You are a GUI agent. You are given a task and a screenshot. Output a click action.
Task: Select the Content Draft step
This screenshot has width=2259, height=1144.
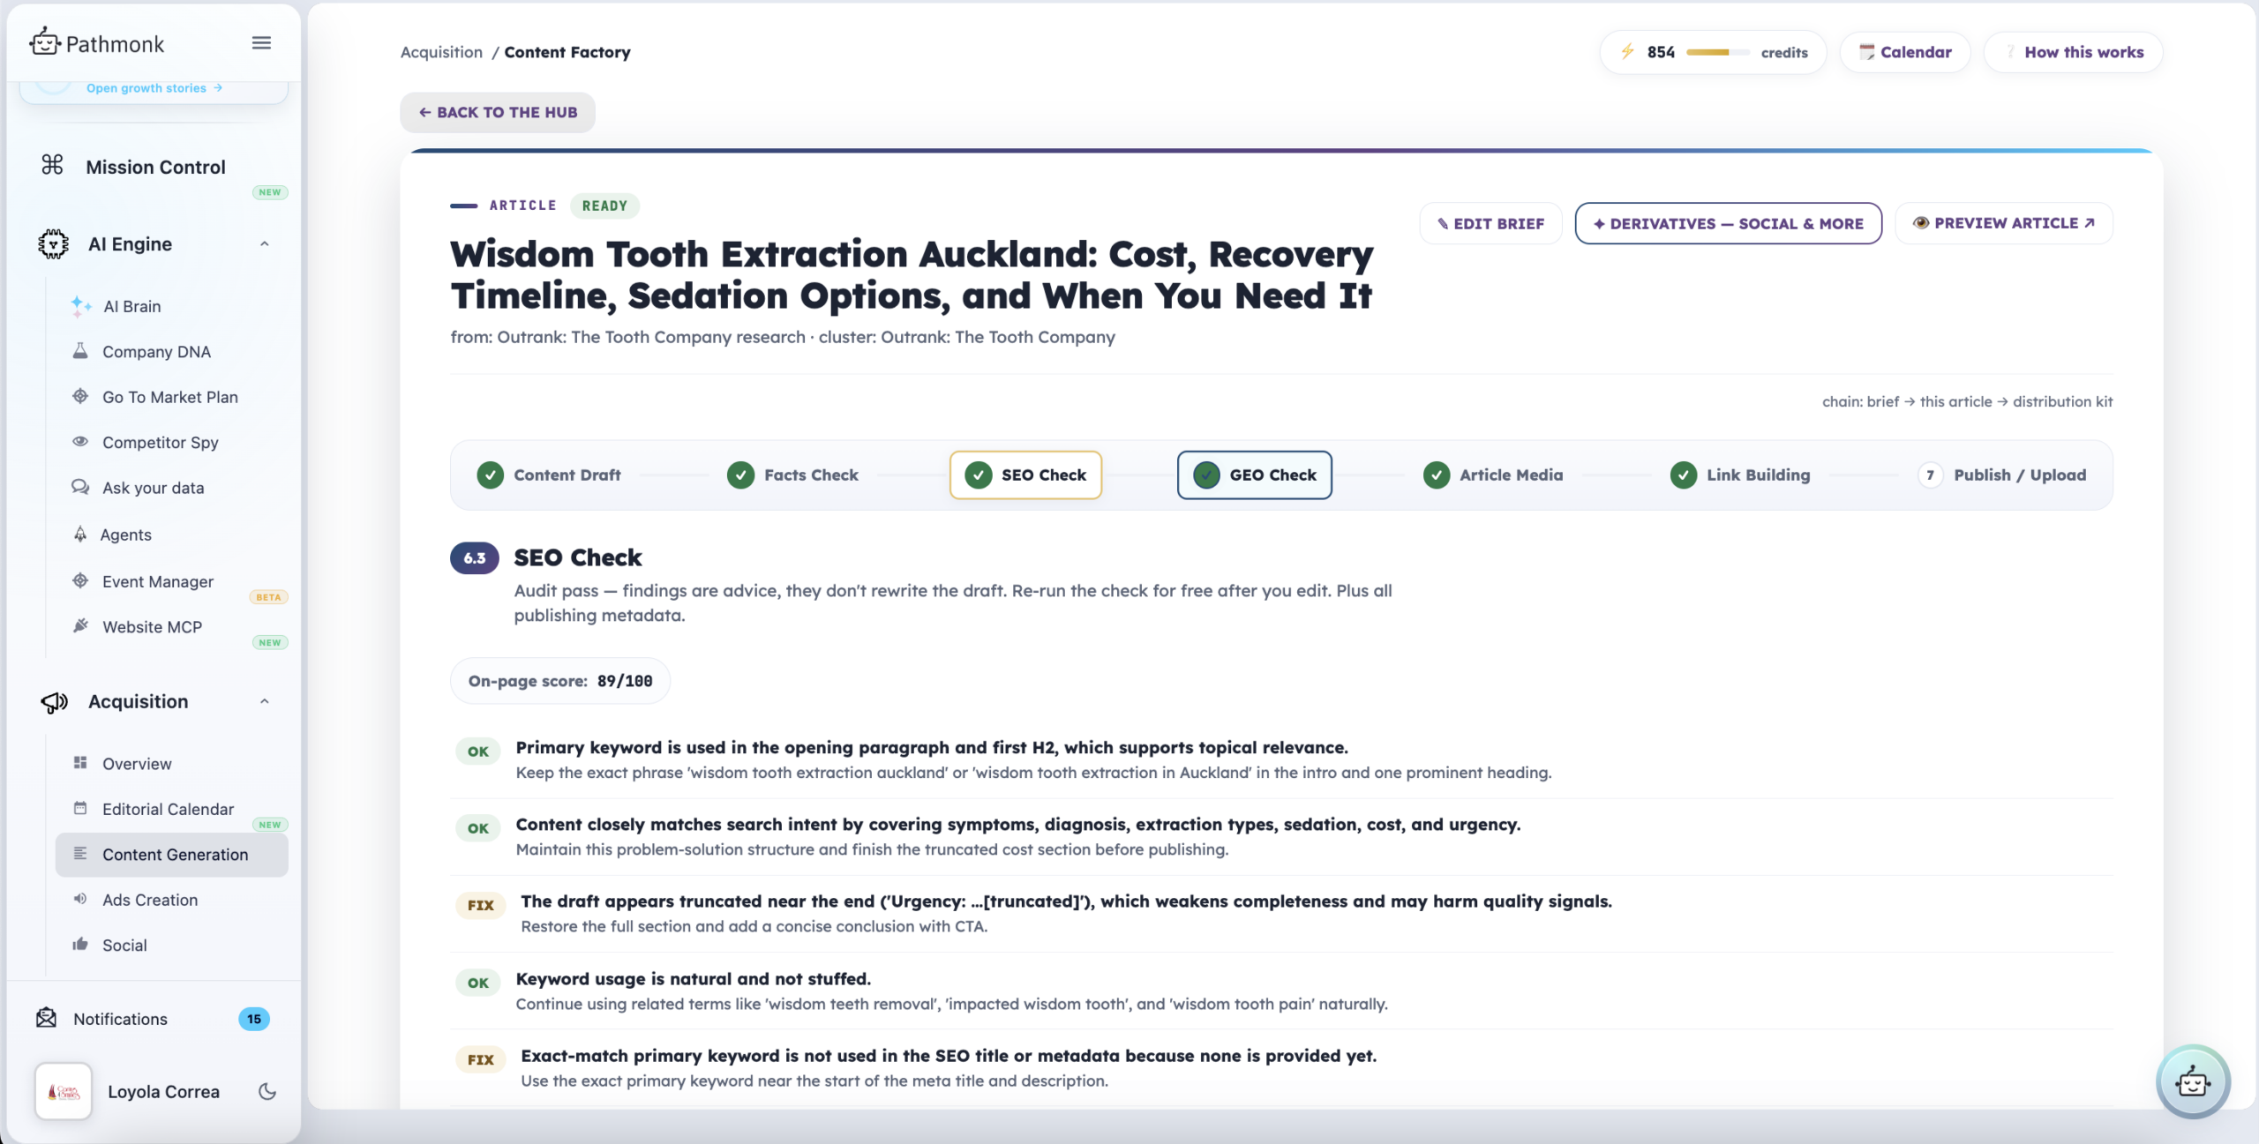coord(549,475)
